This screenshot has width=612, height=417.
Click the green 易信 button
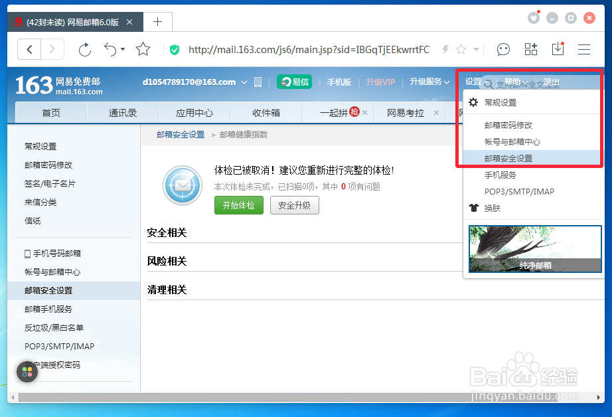tap(294, 82)
